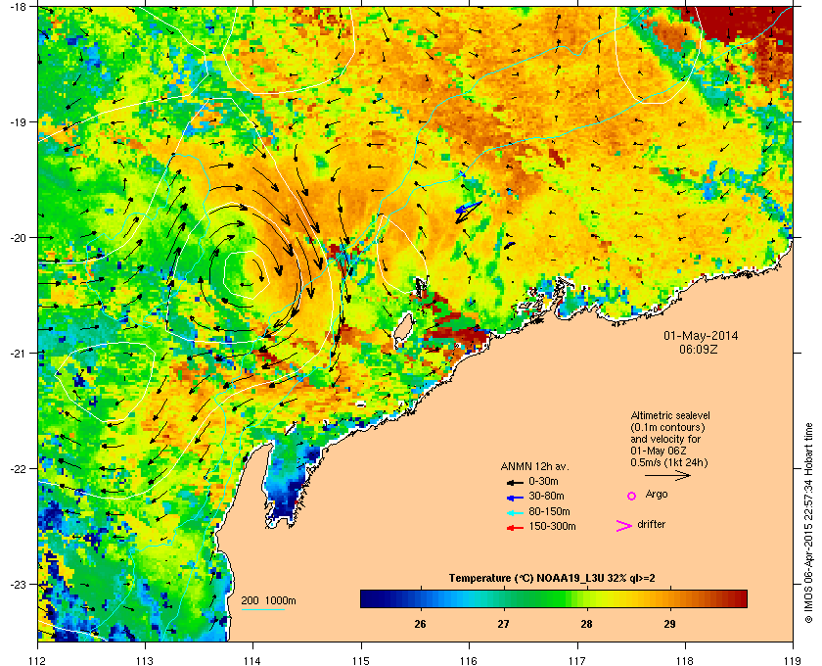Click the 118 longitude axis label
Screen dimensions: 822x666
[x=685, y=660]
